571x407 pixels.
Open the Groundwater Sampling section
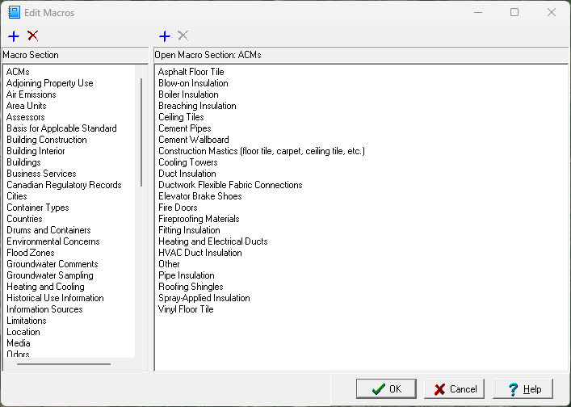pyautogui.click(x=49, y=275)
